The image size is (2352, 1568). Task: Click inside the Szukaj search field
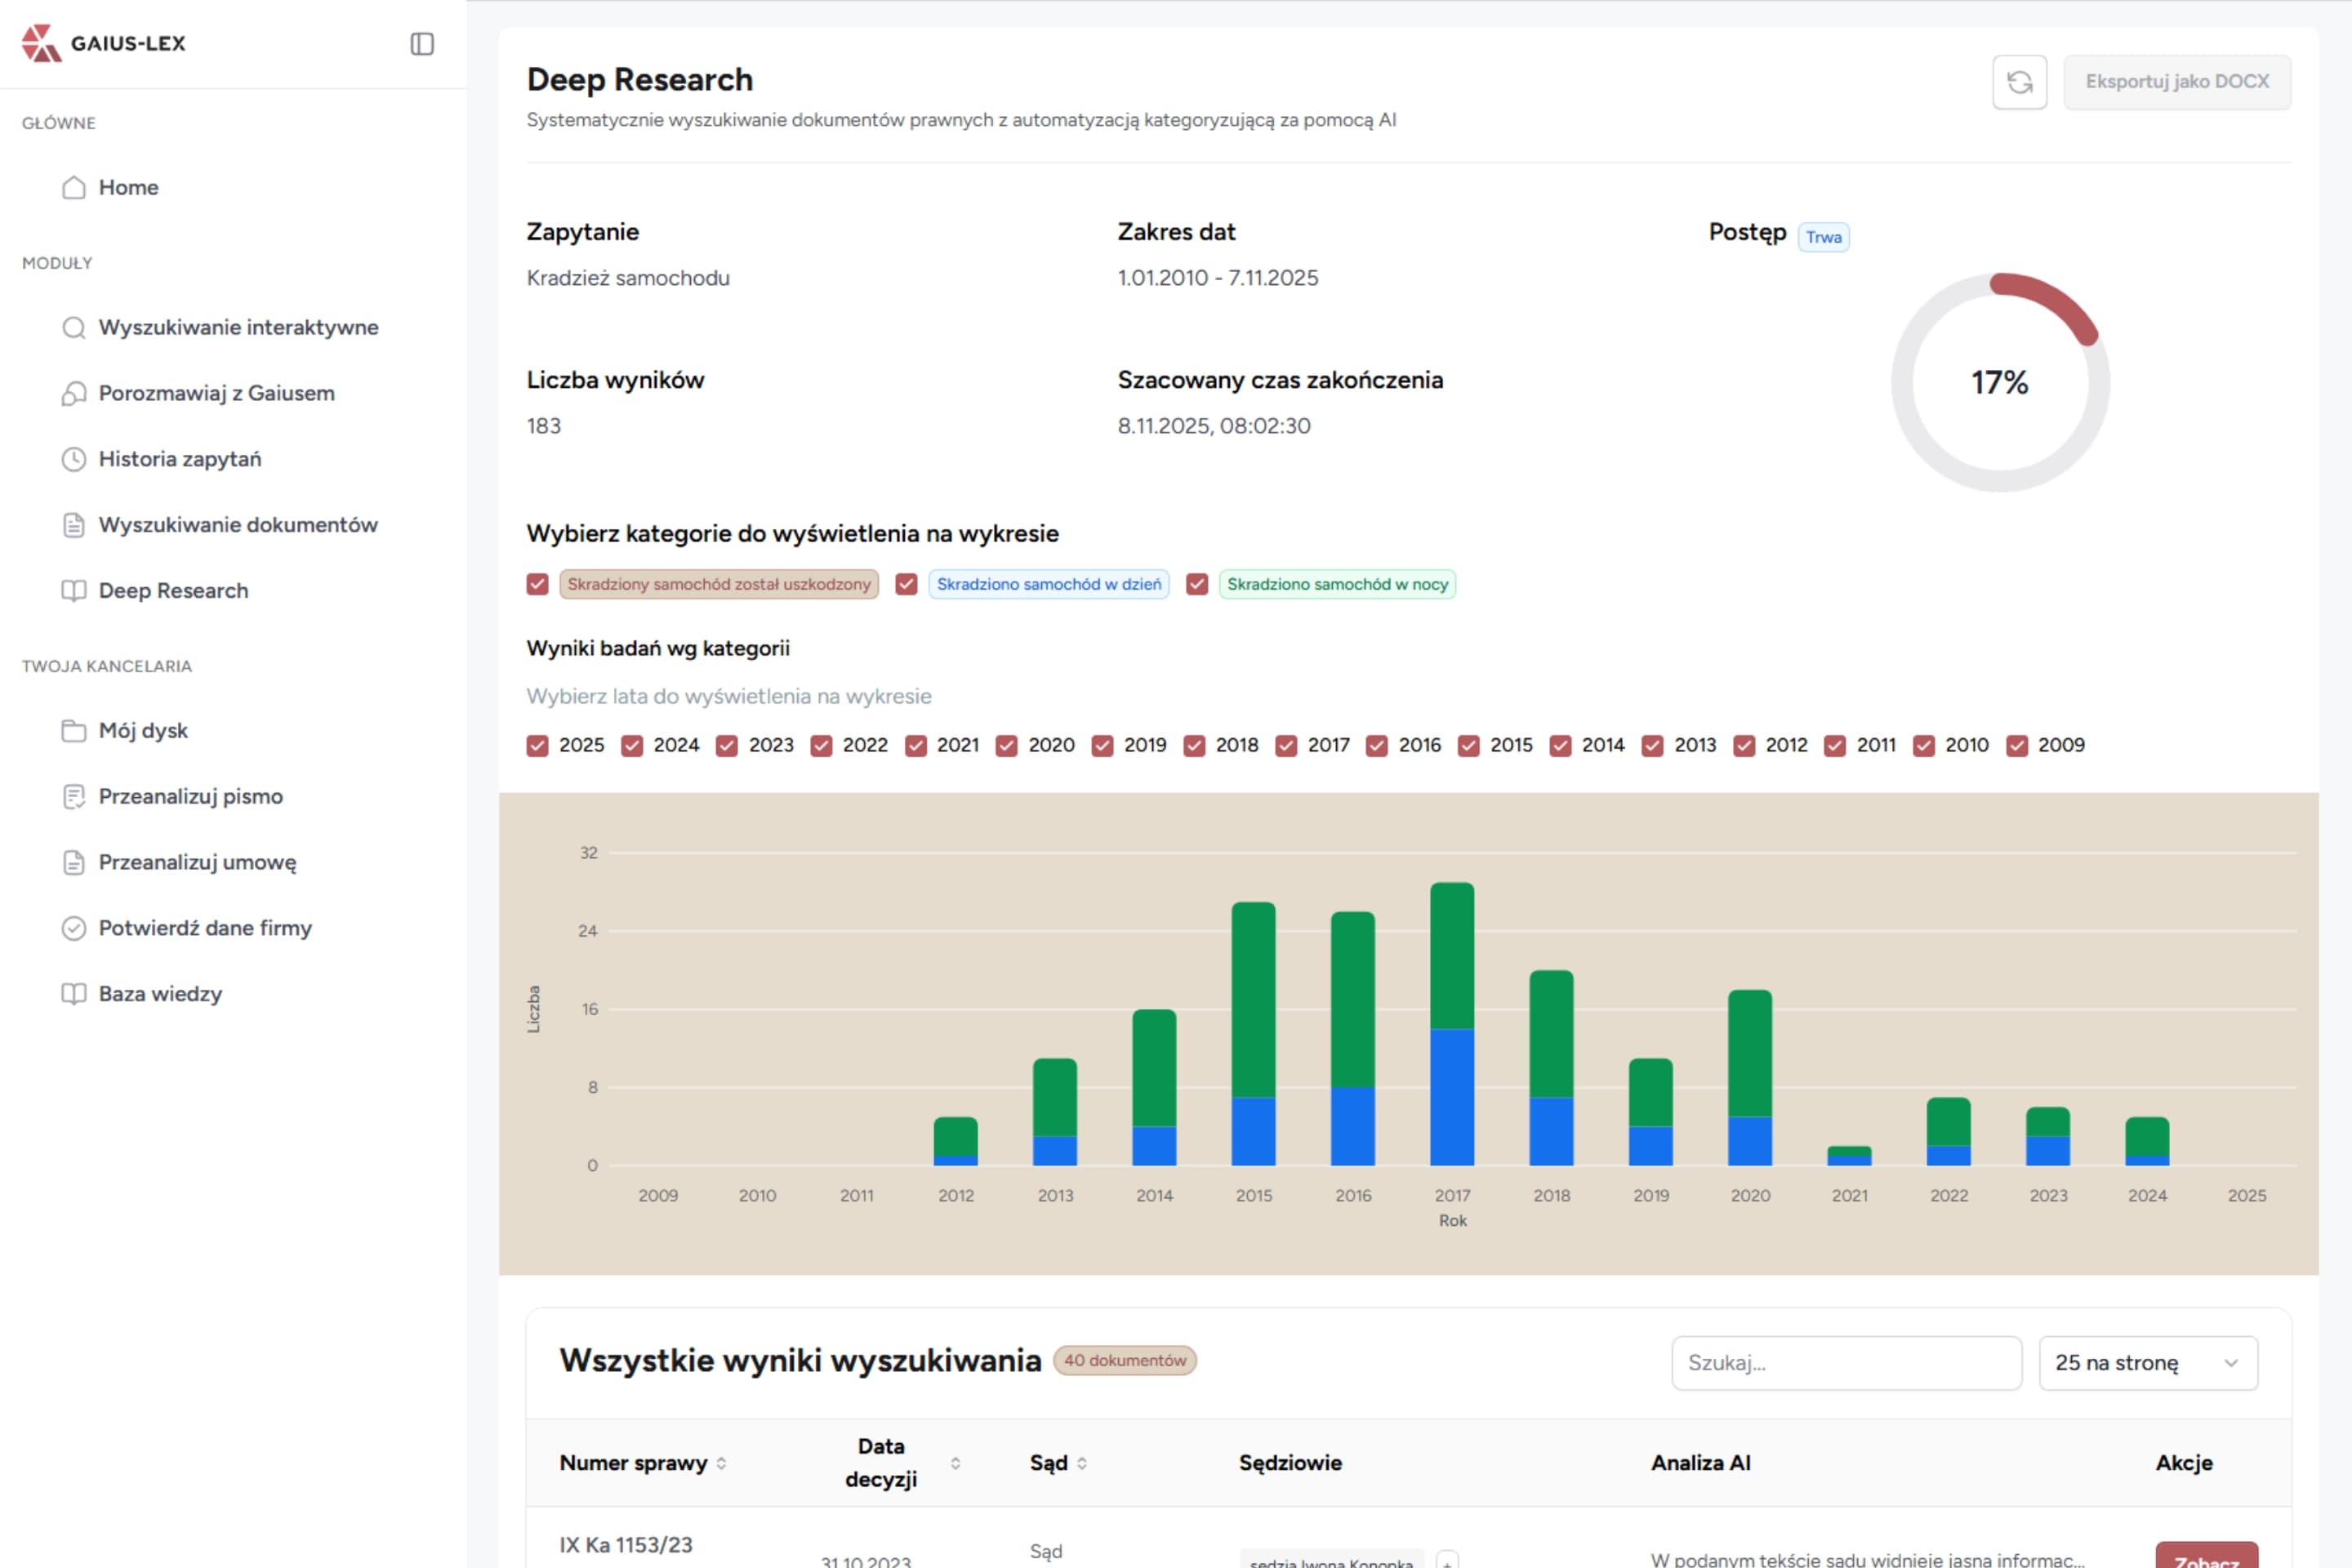coord(1846,1362)
